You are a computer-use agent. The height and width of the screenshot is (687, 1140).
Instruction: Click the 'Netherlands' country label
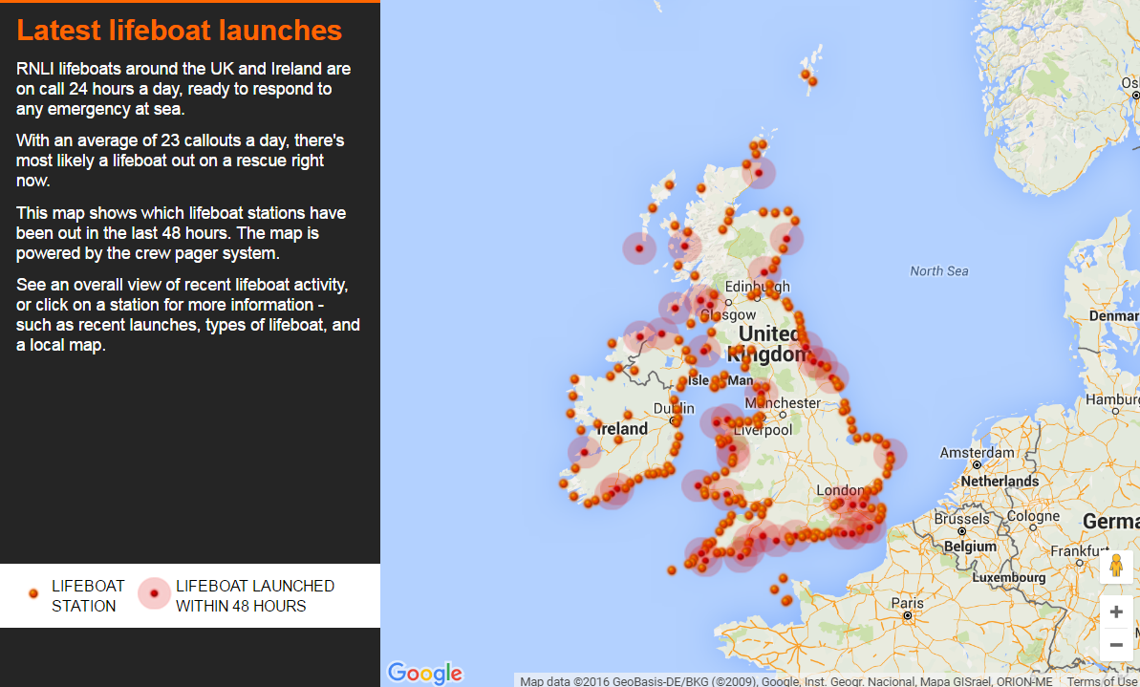(1000, 482)
